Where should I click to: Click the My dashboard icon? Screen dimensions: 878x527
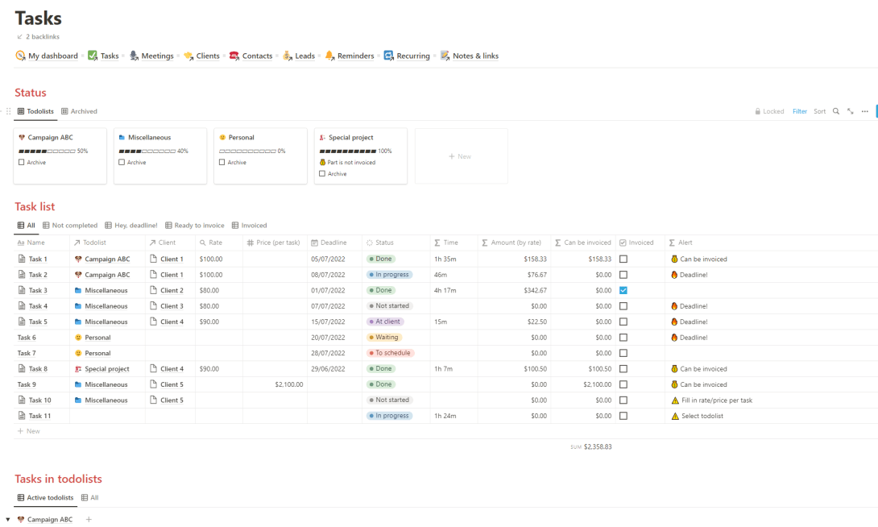(20, 56)
